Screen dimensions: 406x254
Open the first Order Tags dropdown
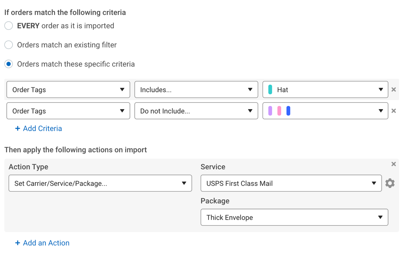tap(68, 90)
